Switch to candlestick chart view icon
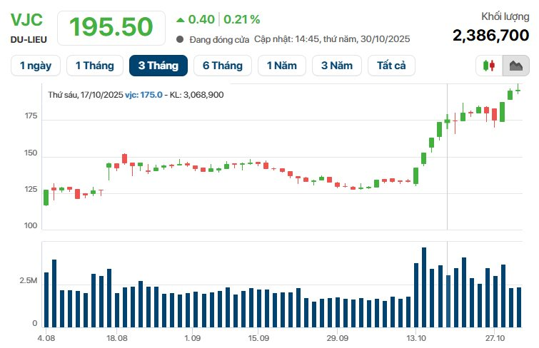539x348 pixels. click(x=489, y=66)
